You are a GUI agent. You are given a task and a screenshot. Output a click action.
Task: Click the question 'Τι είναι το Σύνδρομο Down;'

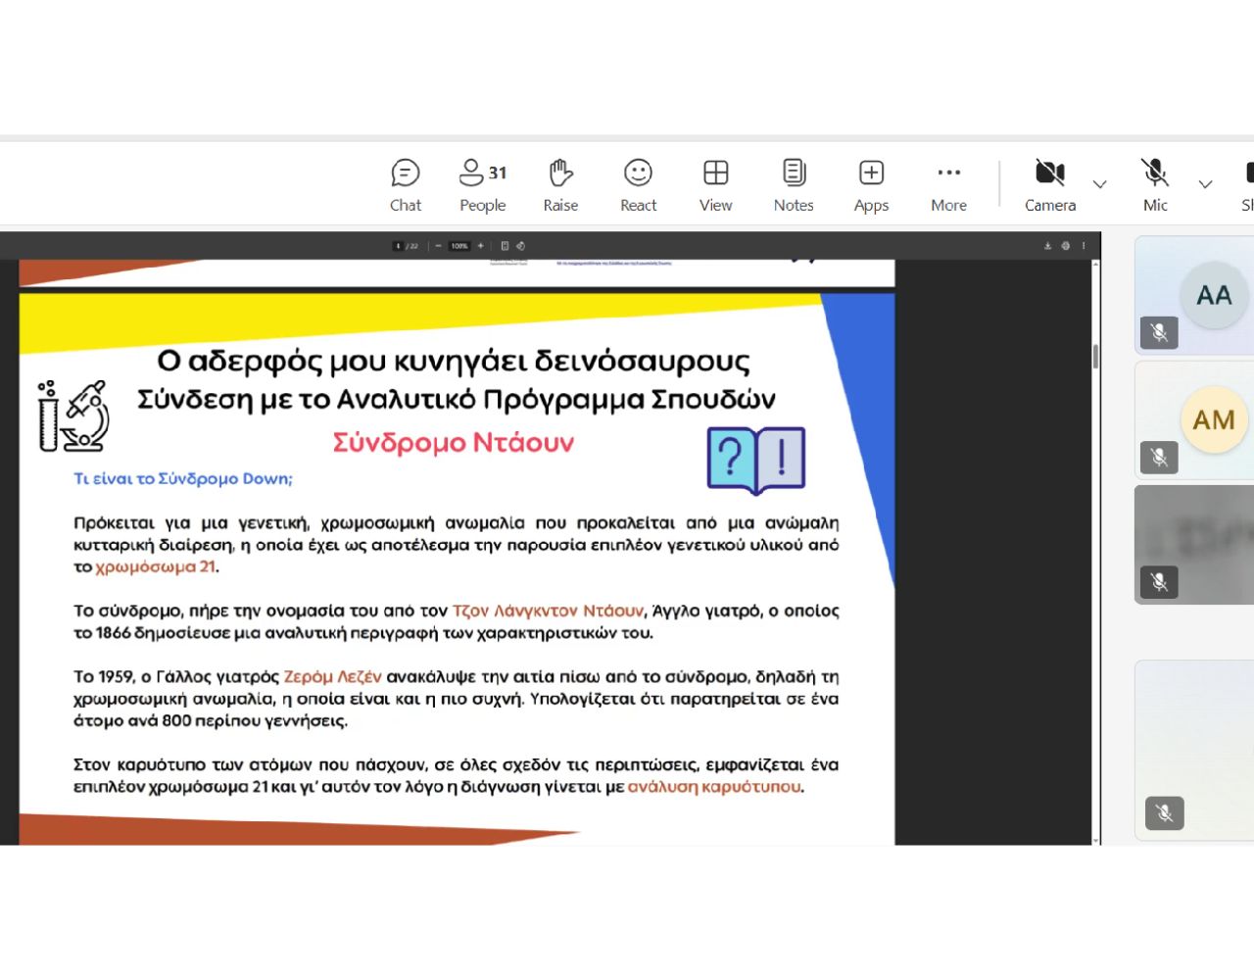tap(183, 478)
